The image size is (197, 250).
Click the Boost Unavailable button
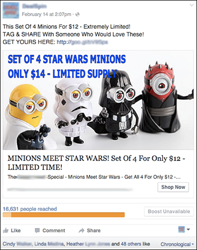pos(169,211)
